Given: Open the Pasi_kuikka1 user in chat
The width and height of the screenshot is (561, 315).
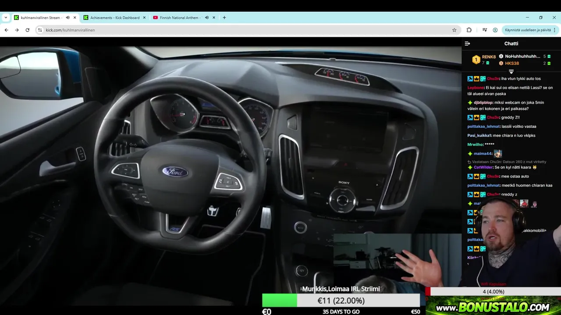Looking at the screenshot, I should click(479, 136).
